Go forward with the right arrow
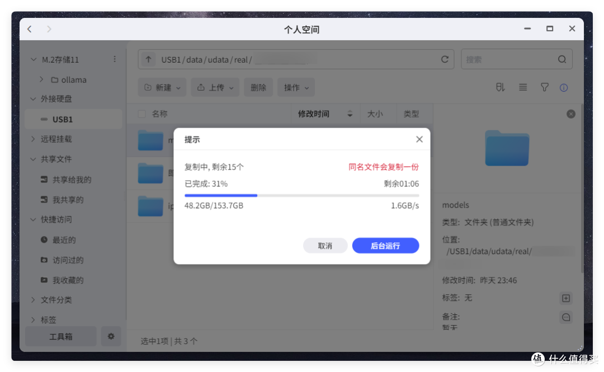This screenshot has width=604, height=372. [49, 29]
